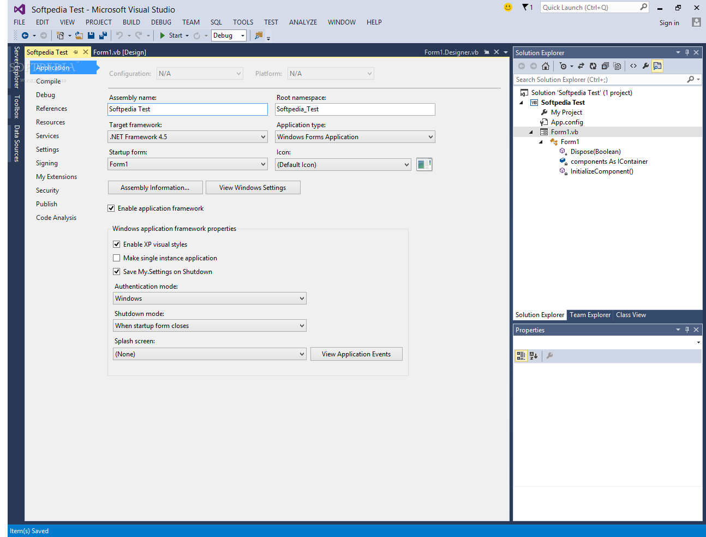This screenshot has height=537, width=706.
Task: Select the References settings page
Action: tap(52, 109)
